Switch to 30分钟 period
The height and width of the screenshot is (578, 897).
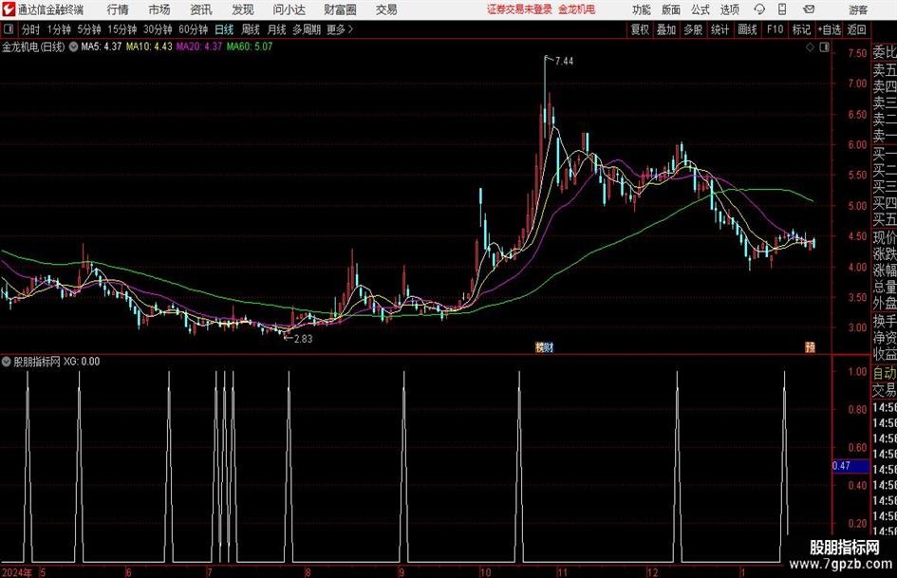tap(158, 29)
